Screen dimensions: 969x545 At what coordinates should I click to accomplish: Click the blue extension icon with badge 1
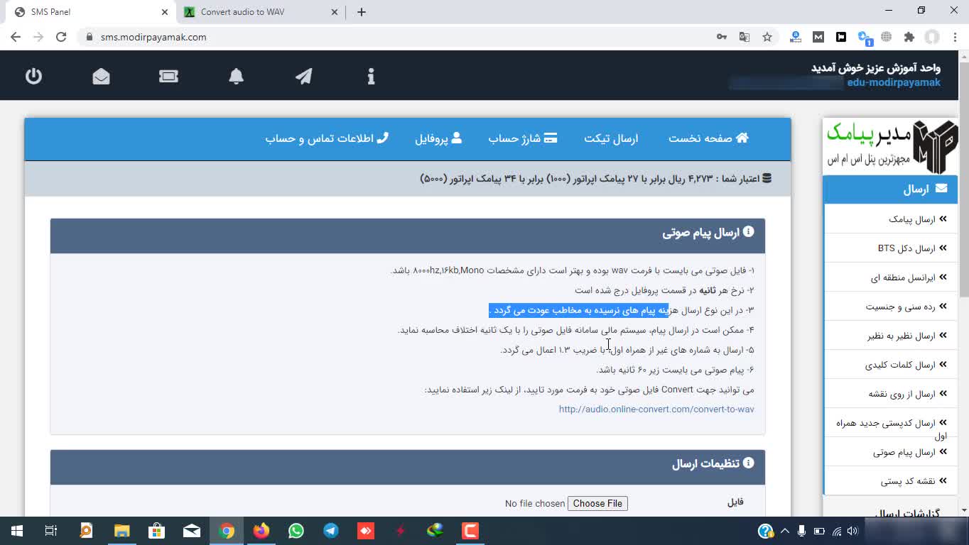tap(865, 38)
